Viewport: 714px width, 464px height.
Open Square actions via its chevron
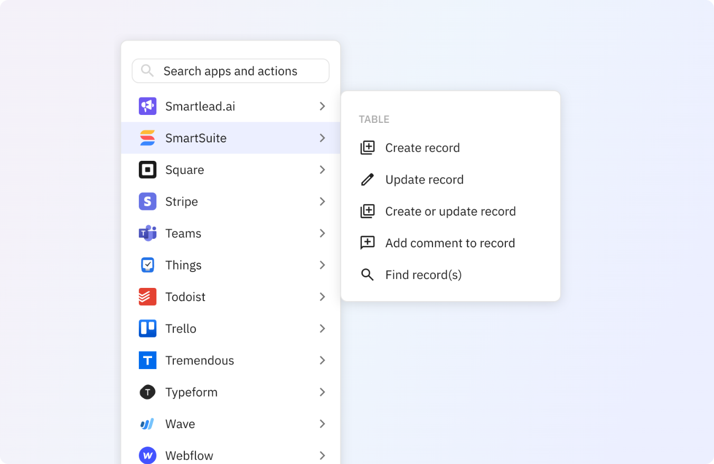(x=322, y=170)
